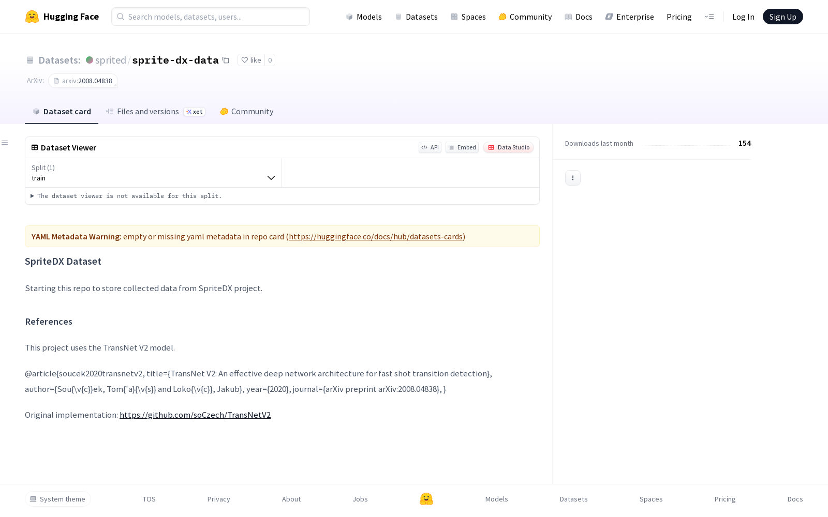Open About in the footer
The image size is (828, 517).
291,499
